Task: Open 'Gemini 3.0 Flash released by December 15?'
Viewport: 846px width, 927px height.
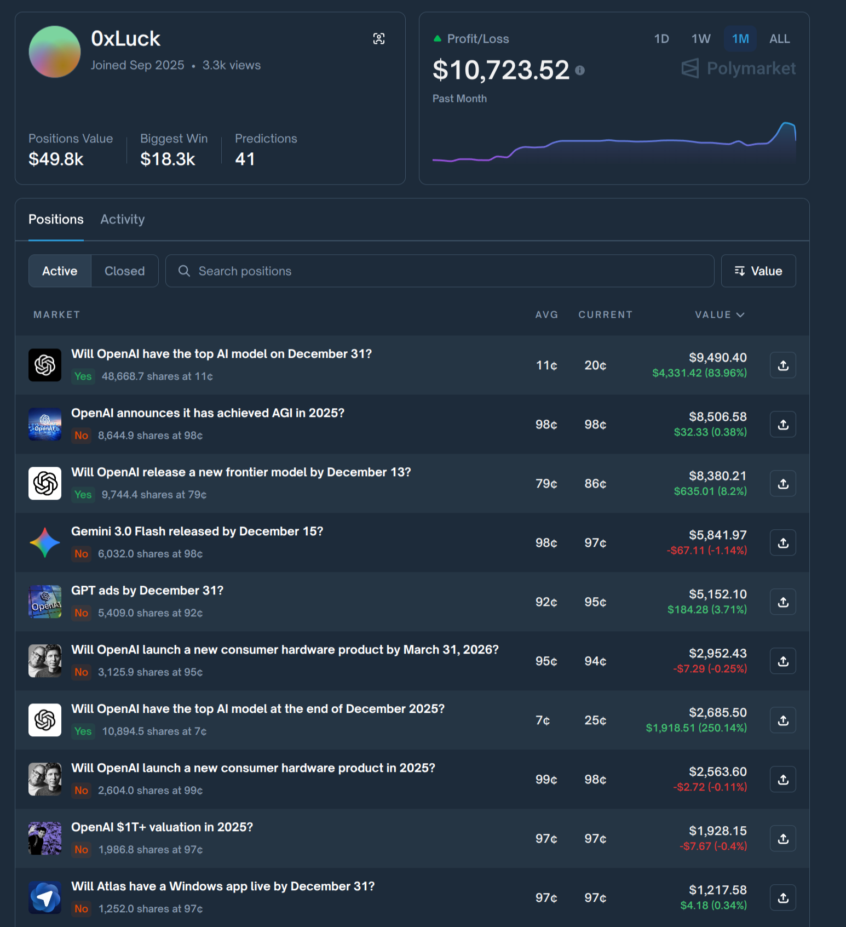Action: [x=197, y=531]
